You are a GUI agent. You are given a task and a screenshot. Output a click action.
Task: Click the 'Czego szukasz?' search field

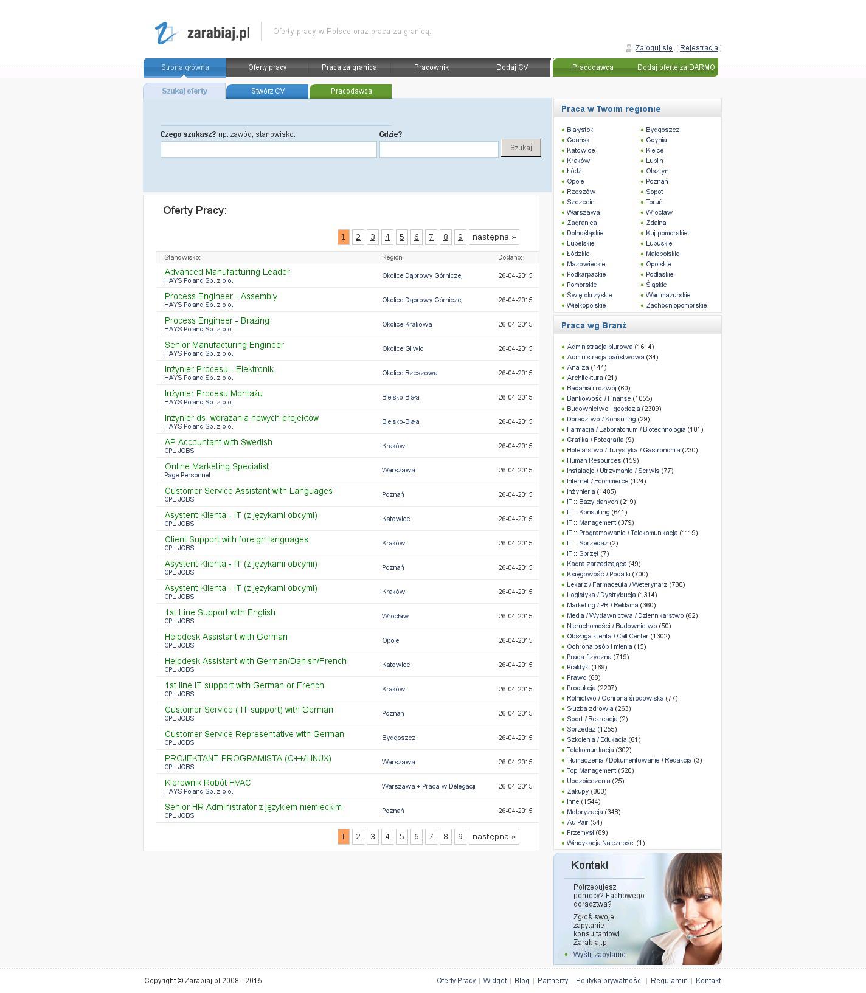click(x=268, y=150)
